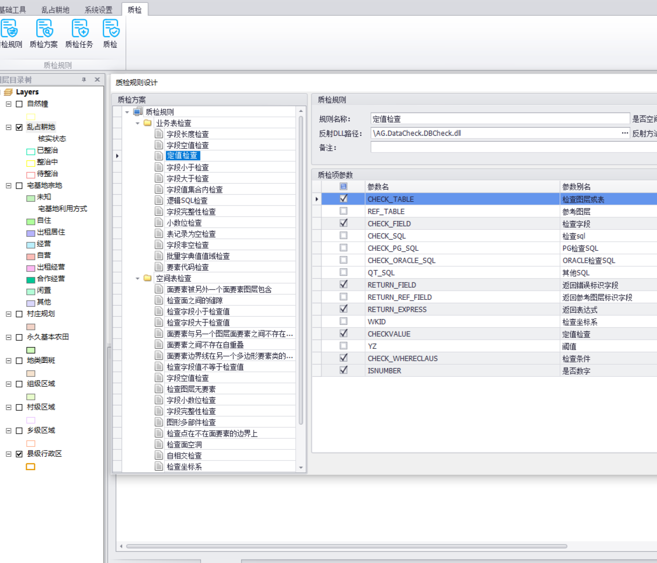Collapse the 地类图斑 layer group
The height and width of the screenshot is (563, 657).
[8, 361]
